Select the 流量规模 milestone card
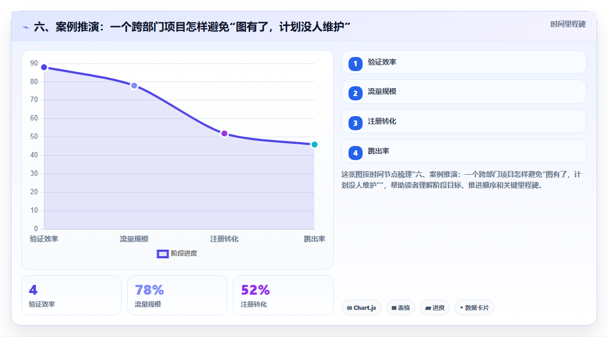Viewport: 608px width, 337px height. point(464,92)
